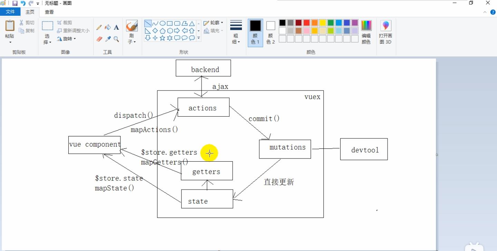This screenshot has height=251, width=497.
Task: Choose the Pentagon shape
Action: click(163, 31)
